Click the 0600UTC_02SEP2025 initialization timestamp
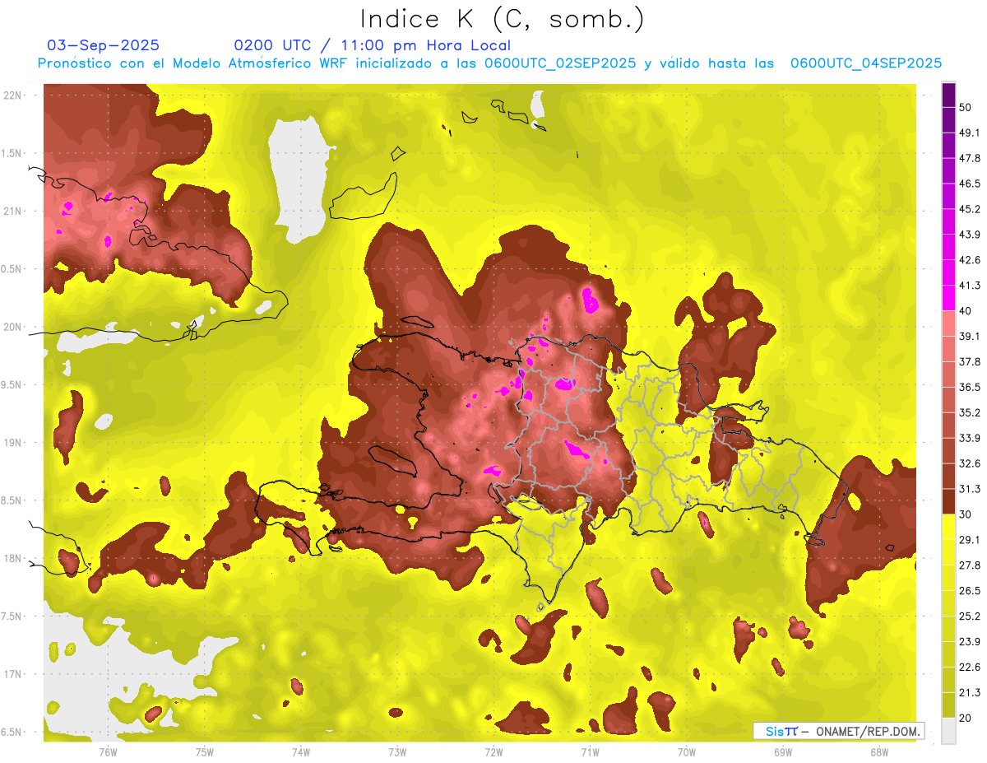987x763 pixels. point(559,63)
